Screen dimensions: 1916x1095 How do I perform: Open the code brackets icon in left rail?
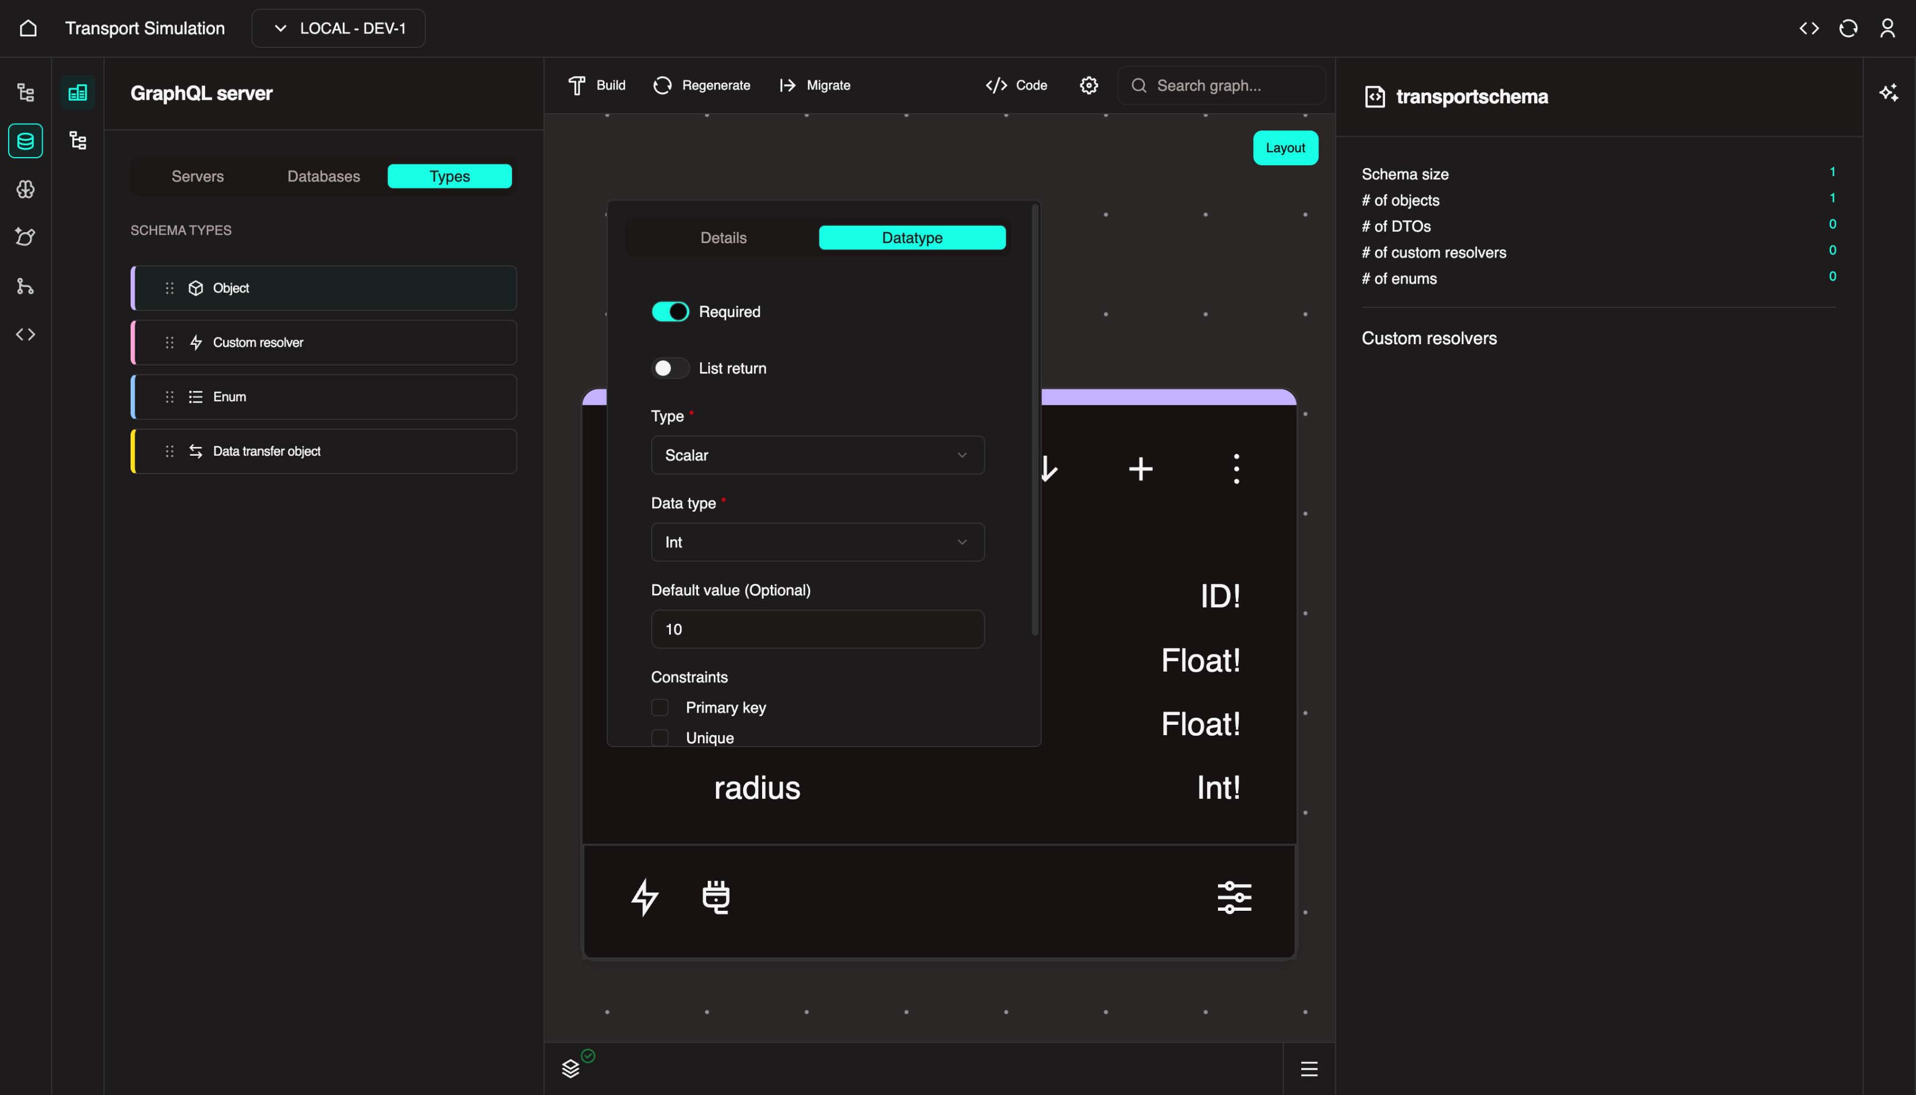[25, 334]
